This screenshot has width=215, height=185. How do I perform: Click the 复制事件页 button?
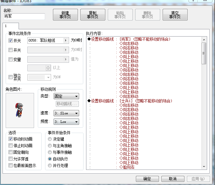[93, 15]
